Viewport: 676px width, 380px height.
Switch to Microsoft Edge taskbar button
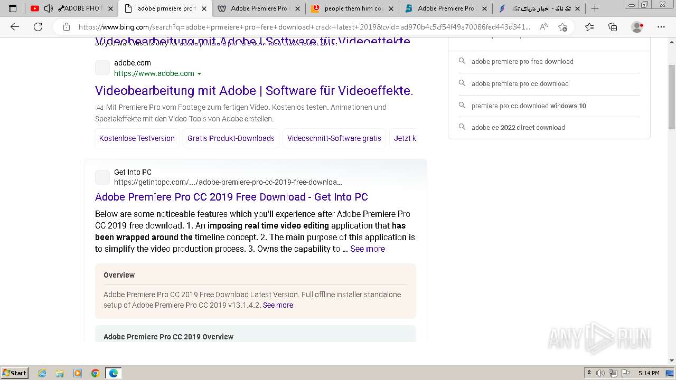tap(114, 373)
